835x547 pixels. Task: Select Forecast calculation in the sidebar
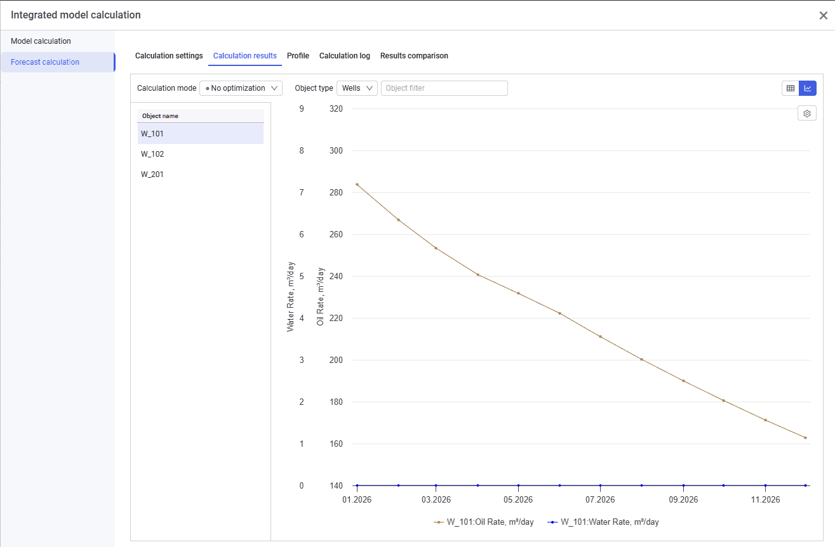coord(58,62)
